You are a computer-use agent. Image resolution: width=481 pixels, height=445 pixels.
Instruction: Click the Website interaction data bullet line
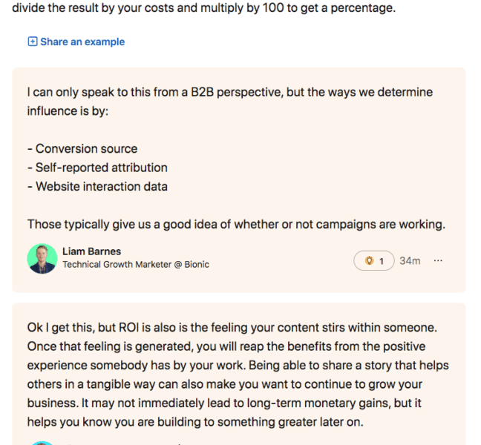(97, 187)
